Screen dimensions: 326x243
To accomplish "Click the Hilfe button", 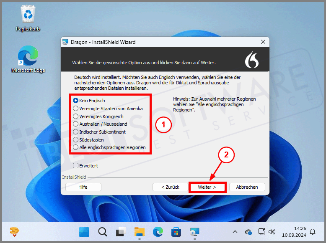I will (x=83, y=187).
